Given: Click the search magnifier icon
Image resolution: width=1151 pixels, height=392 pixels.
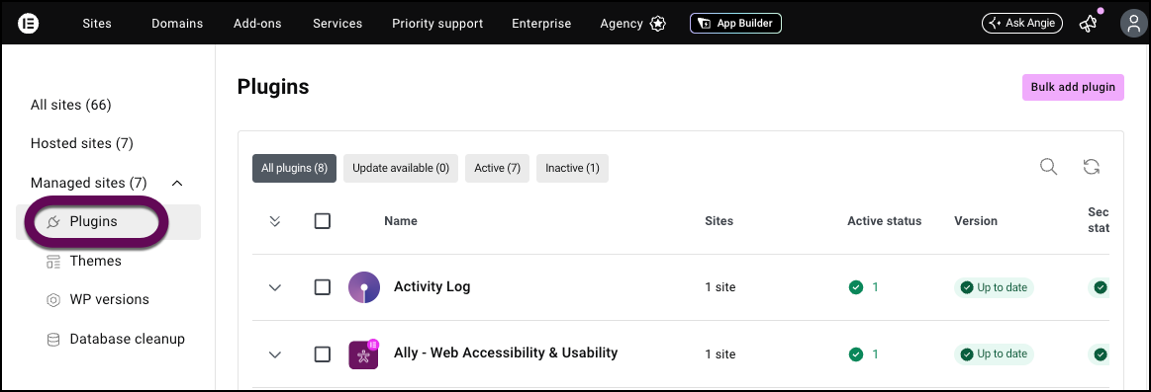Looking at the screenshot, I should pyautogui.click(x=1049, y=167).
